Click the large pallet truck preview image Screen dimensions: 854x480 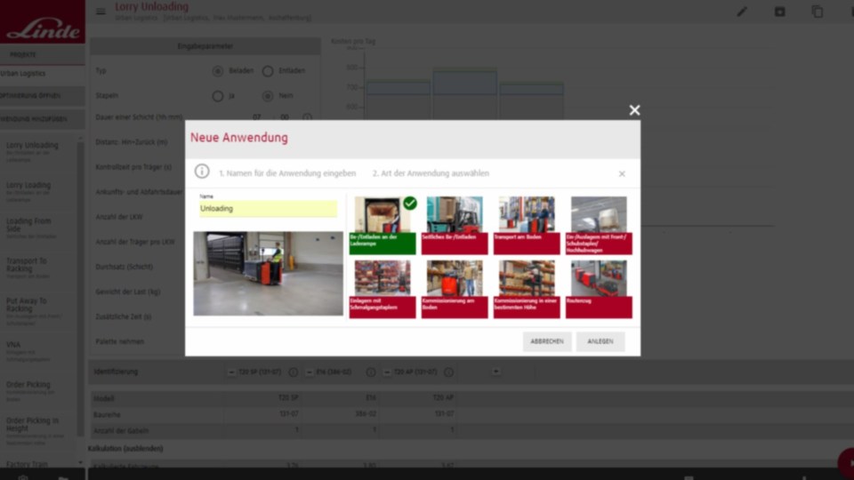point(268,273)
